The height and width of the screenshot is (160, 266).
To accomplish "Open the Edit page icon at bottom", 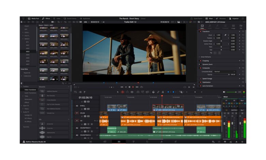I will 119,142.
